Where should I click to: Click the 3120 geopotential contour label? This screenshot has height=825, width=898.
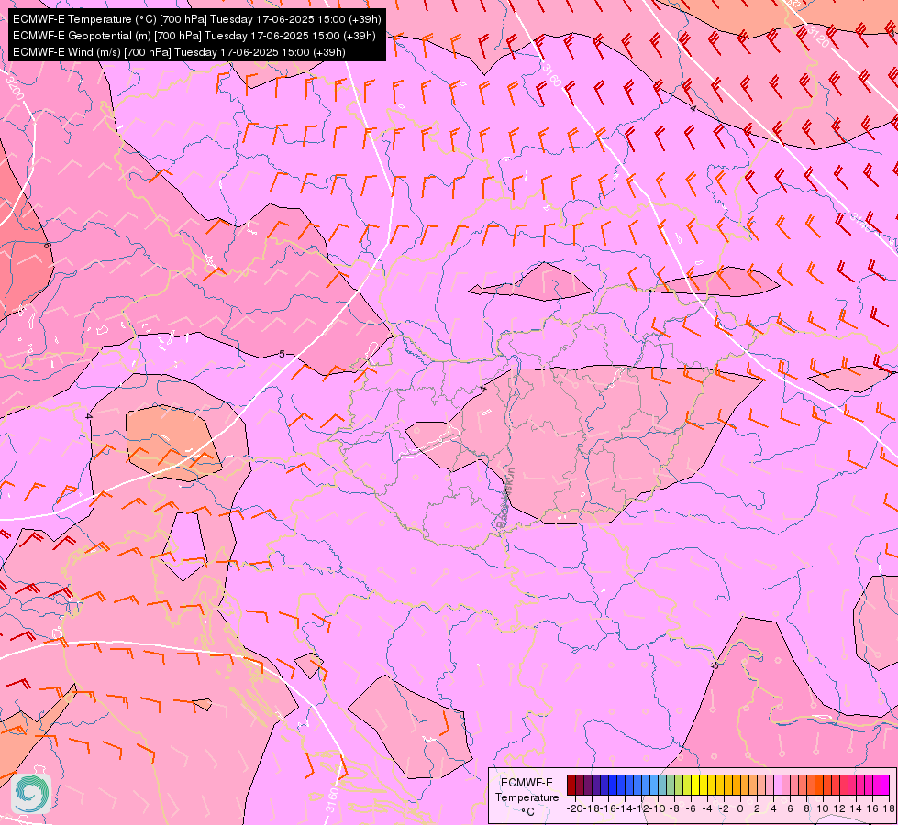coord(816,36)
